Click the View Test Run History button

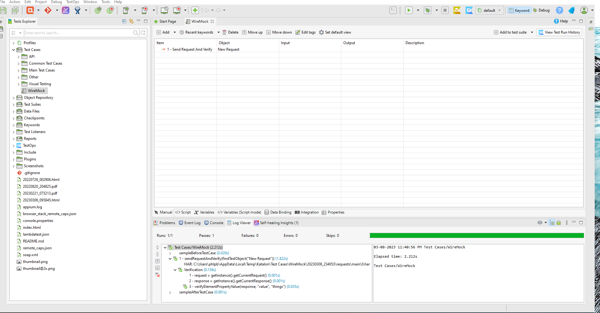(559, 32)
